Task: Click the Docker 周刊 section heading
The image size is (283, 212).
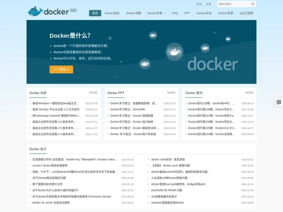Action: click(194, 93)
